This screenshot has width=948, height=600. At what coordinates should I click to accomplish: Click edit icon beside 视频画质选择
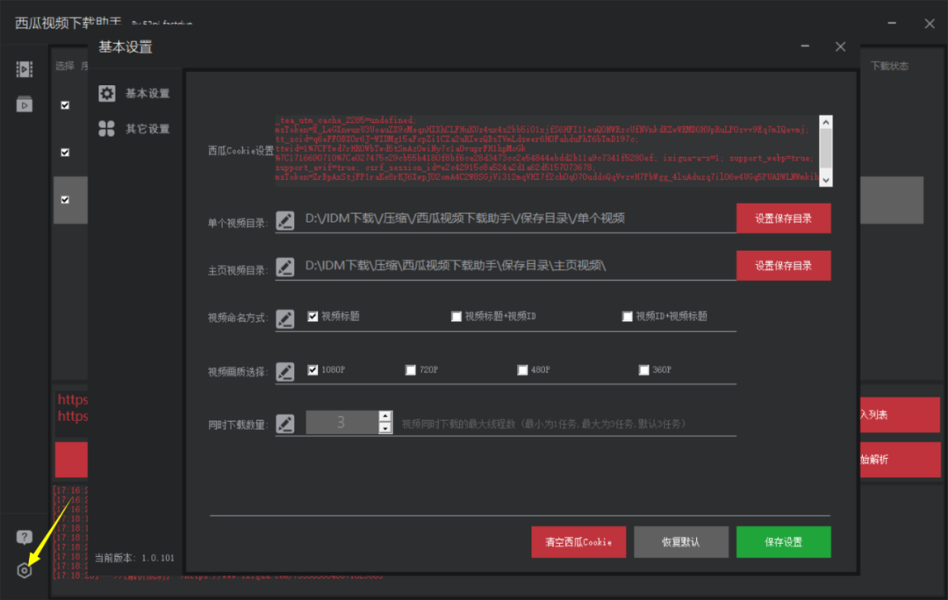285,371
